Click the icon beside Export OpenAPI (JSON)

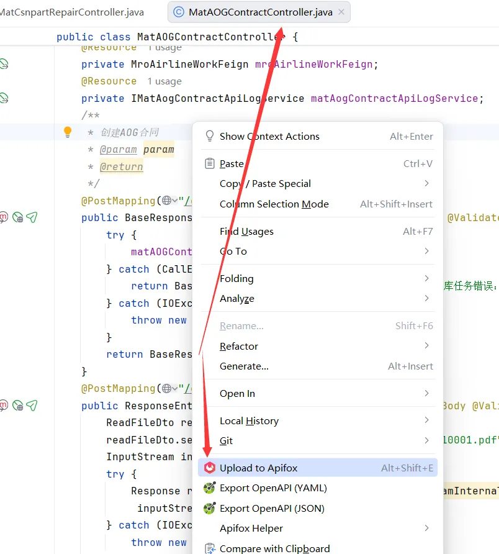click(x=209, y=509)
